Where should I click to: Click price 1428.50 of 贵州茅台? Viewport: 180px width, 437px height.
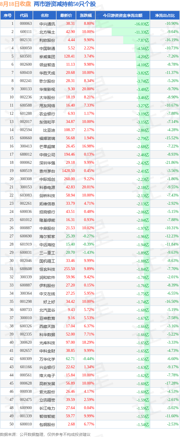[x=68, y=171]
